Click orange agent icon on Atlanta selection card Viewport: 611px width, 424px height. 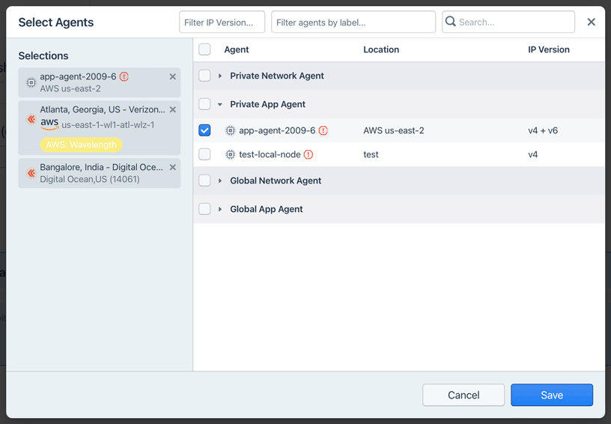[x=31, y=119]
